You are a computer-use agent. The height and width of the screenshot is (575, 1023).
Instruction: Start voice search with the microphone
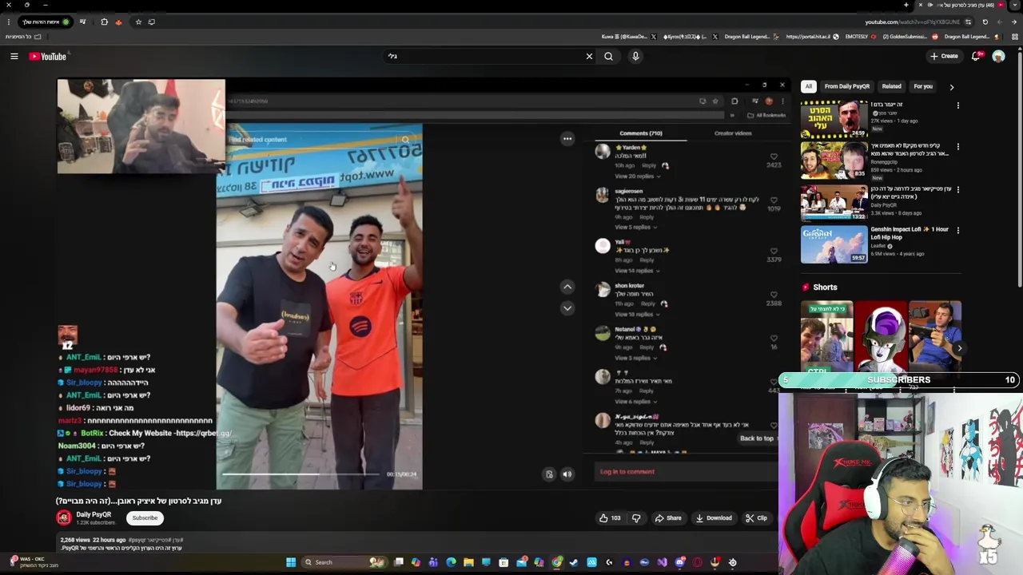pyautogui.click(x=635, y=56)
